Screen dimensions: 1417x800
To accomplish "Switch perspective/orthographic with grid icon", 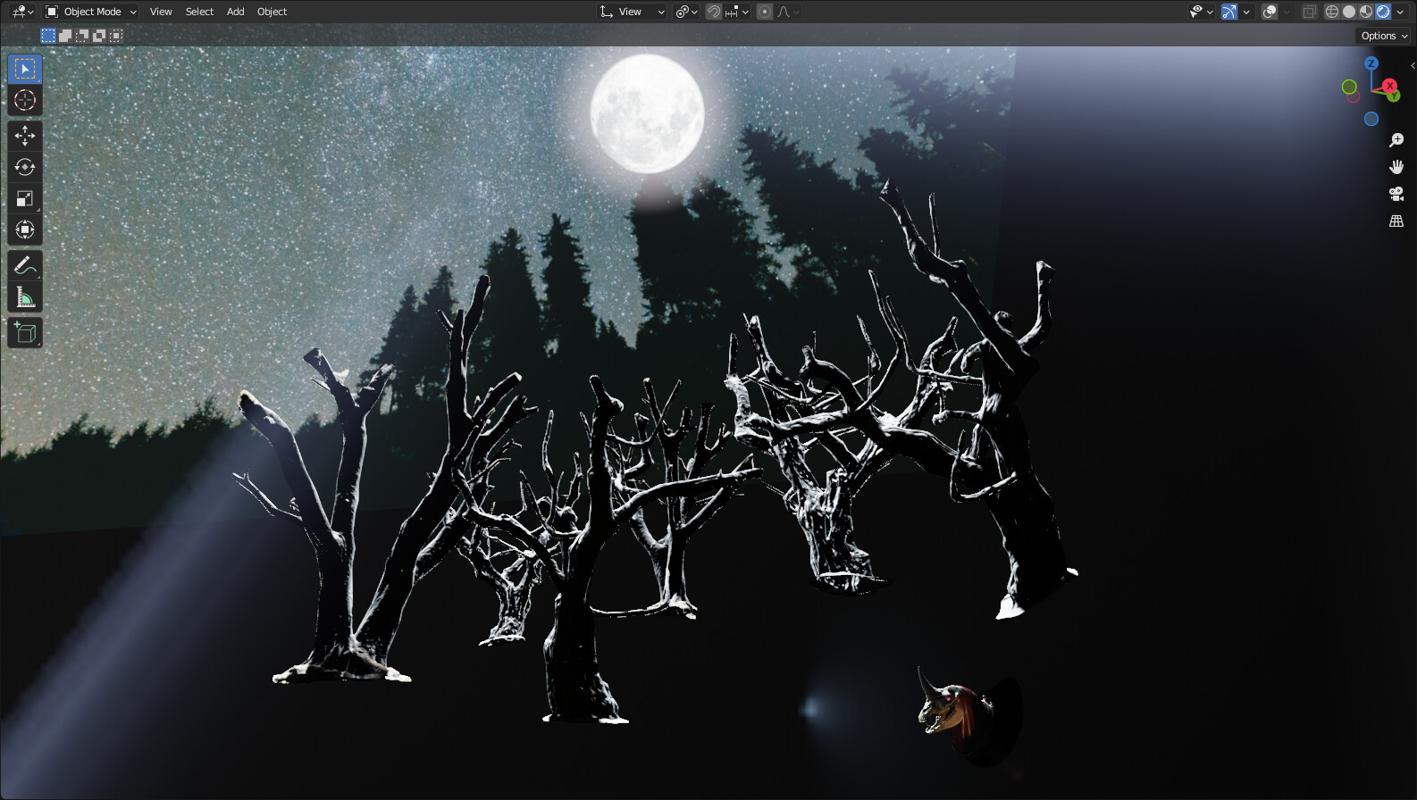I will click(1396, 221).
